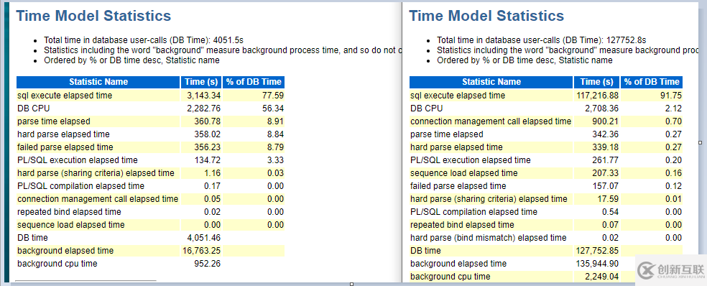Select left table Statistic Name column header
The image size is (707, 286).
pyautogui.click(x=98, y=82)
